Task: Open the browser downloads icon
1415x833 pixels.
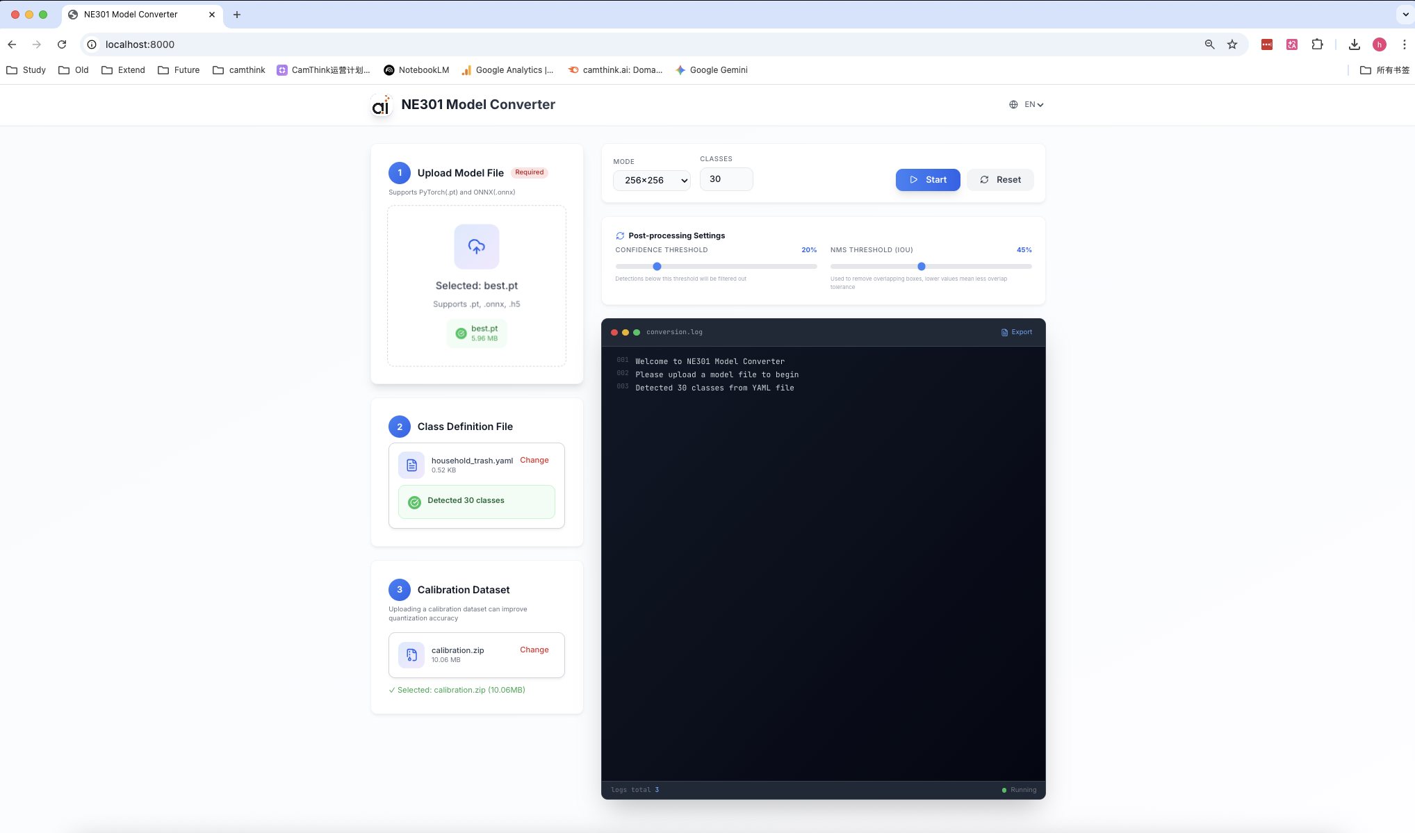Action: pos(1354,44)
